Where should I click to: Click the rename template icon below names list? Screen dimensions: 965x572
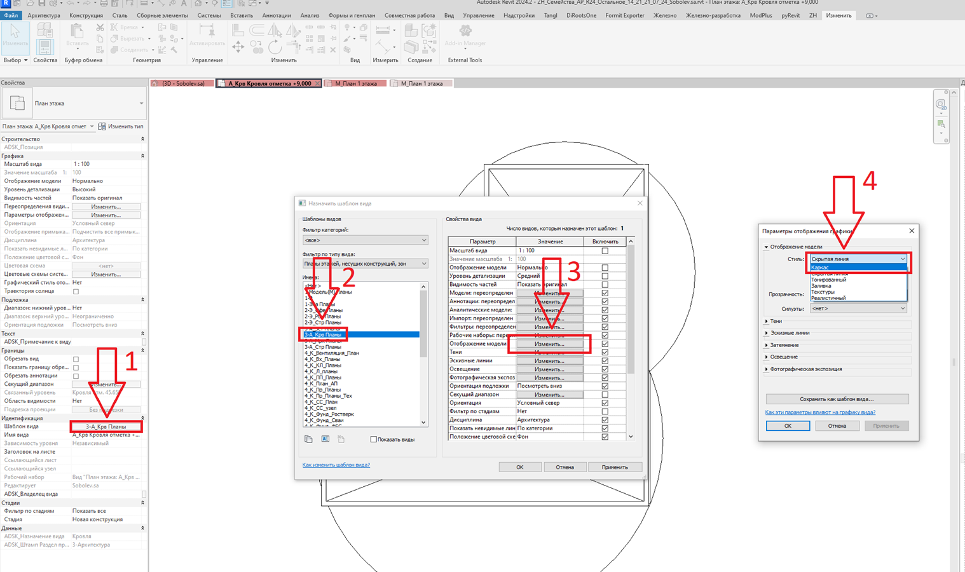click(x=325, y=439)
